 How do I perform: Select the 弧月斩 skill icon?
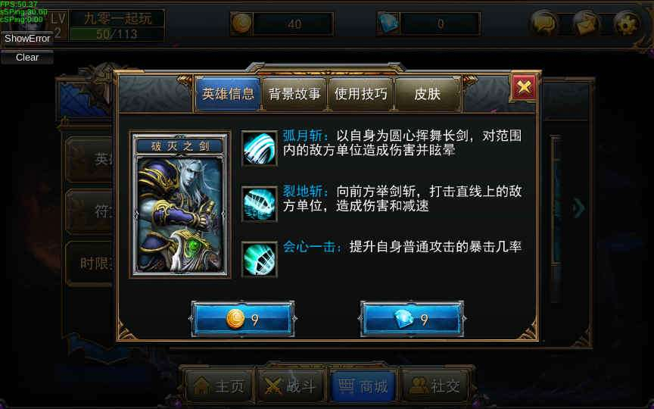pyautogui.click(x=259, y=148)
